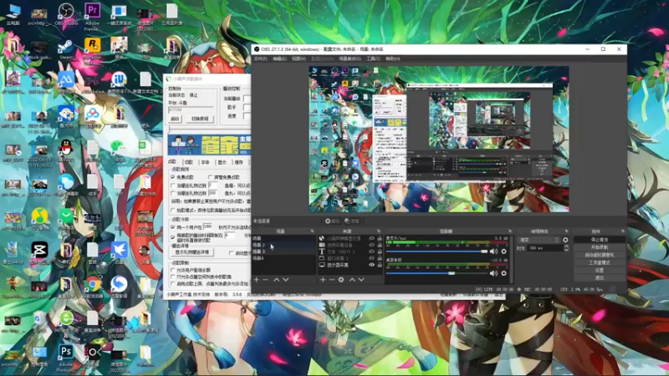The image size is (669, 376).
Task: Switch to the 点歌 tab in plugin
Action: (x=172, y=162)
